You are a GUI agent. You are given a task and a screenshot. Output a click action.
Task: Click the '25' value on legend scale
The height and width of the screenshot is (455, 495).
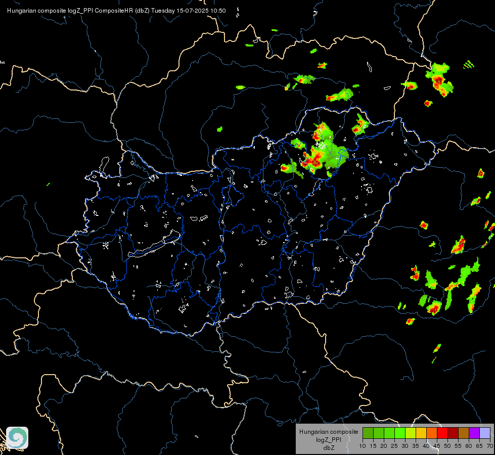[394, 446]
